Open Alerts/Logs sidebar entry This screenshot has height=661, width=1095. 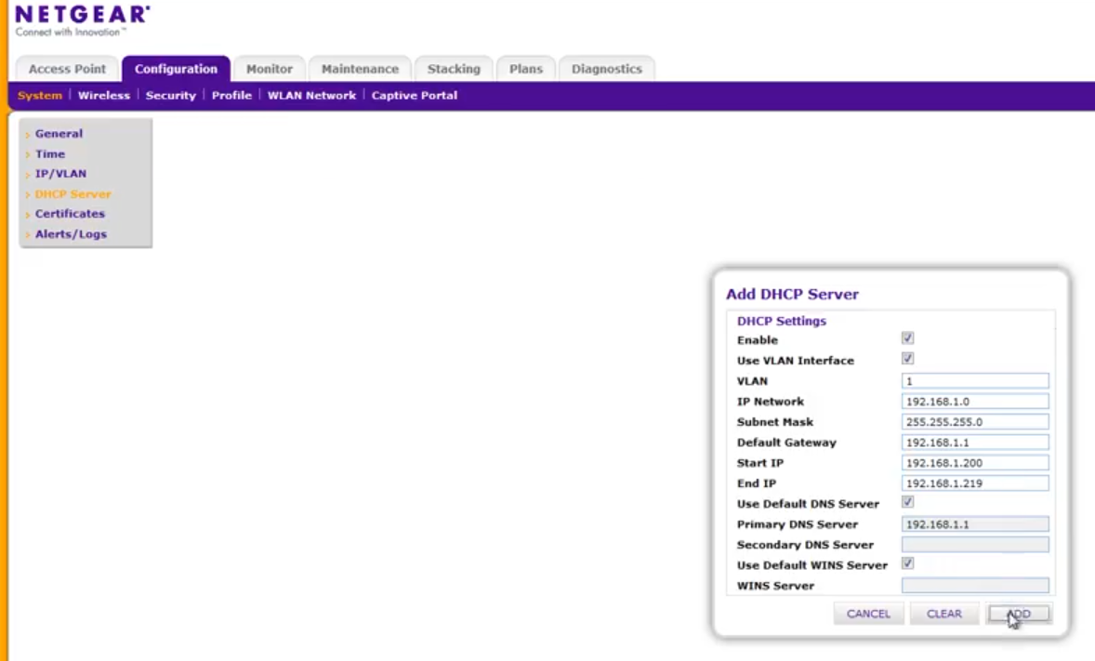tap(71, 234)
